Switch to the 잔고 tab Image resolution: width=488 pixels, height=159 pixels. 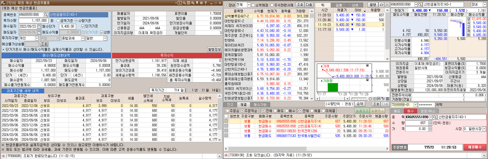coord(230,105)
